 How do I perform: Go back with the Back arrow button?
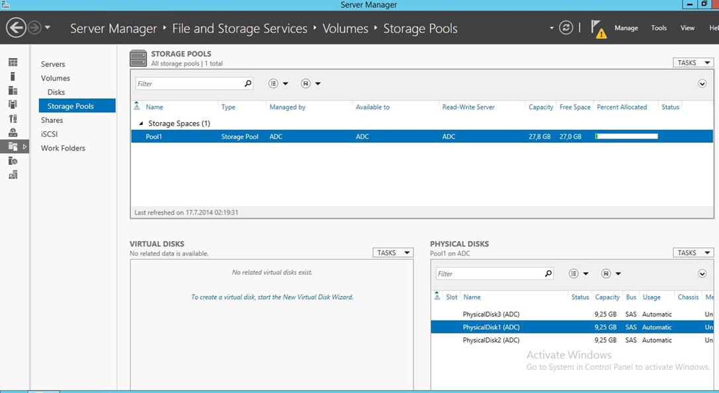16,28
